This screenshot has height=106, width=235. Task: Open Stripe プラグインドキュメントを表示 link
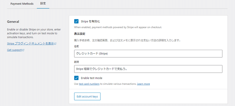tap(31, 44)
